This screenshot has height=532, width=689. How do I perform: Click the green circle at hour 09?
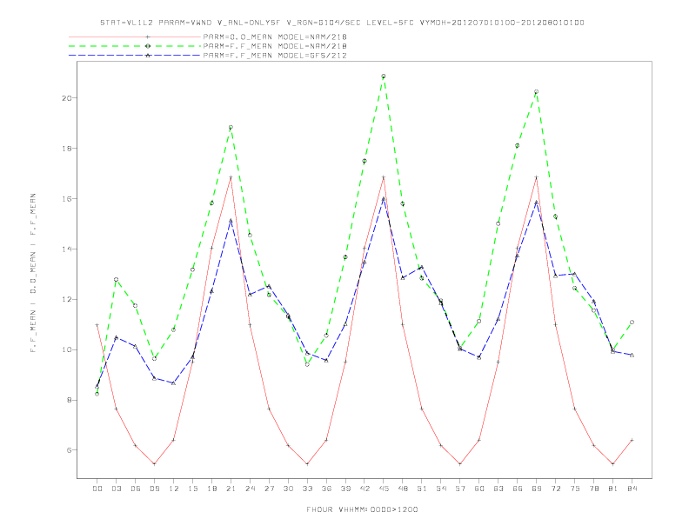coord(154,359)
